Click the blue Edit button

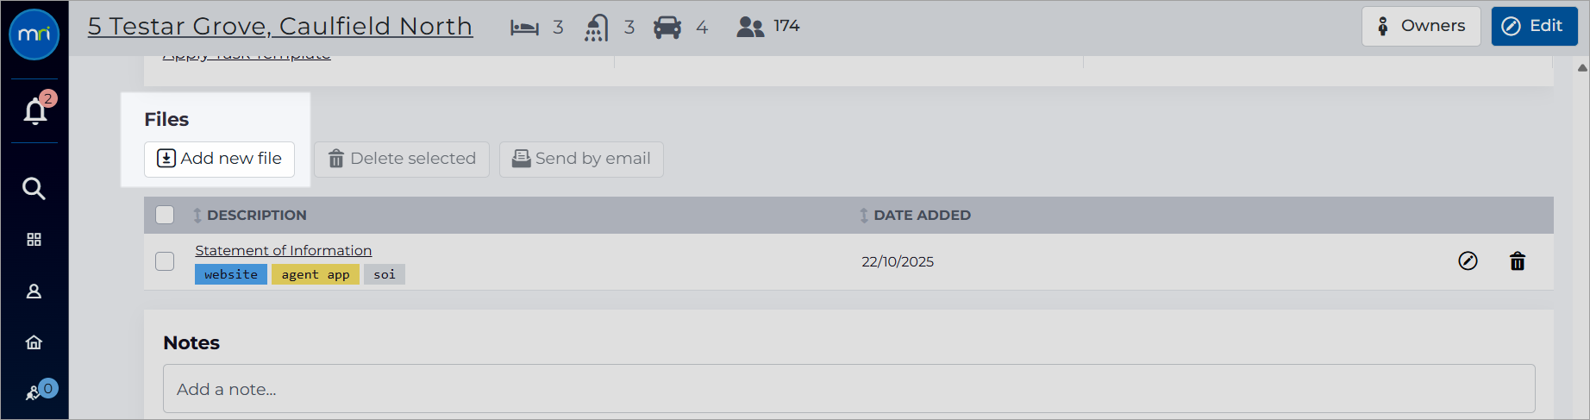(x=1534, y=26)
